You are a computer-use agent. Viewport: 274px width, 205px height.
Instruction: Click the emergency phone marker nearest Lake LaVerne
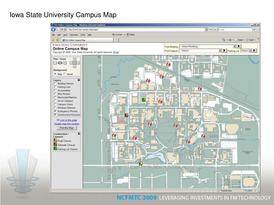(135, 138)
